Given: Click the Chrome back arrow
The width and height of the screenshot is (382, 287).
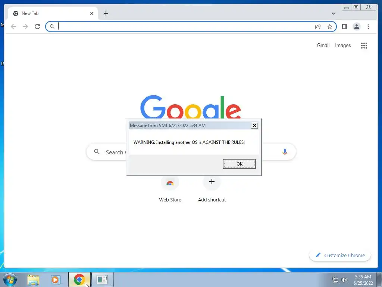Looking at the screenshot, I should [13, 27].
